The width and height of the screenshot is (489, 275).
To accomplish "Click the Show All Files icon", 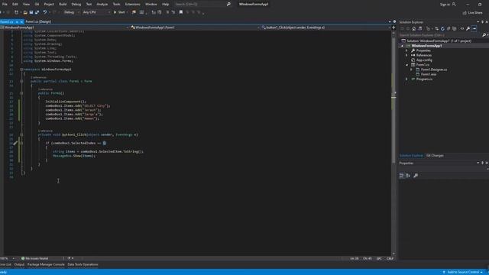I will click(455, 29).
